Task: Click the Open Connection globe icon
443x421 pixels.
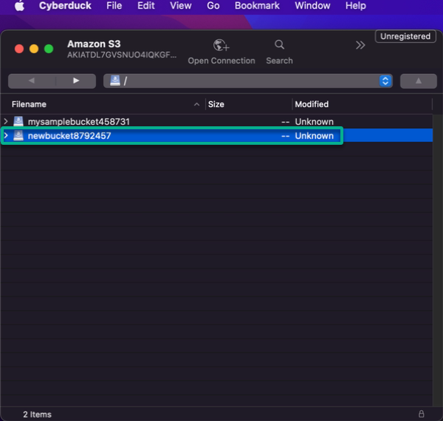Action: tap(221, 45)
